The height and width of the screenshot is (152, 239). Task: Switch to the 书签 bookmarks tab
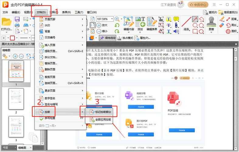[6, 147]
